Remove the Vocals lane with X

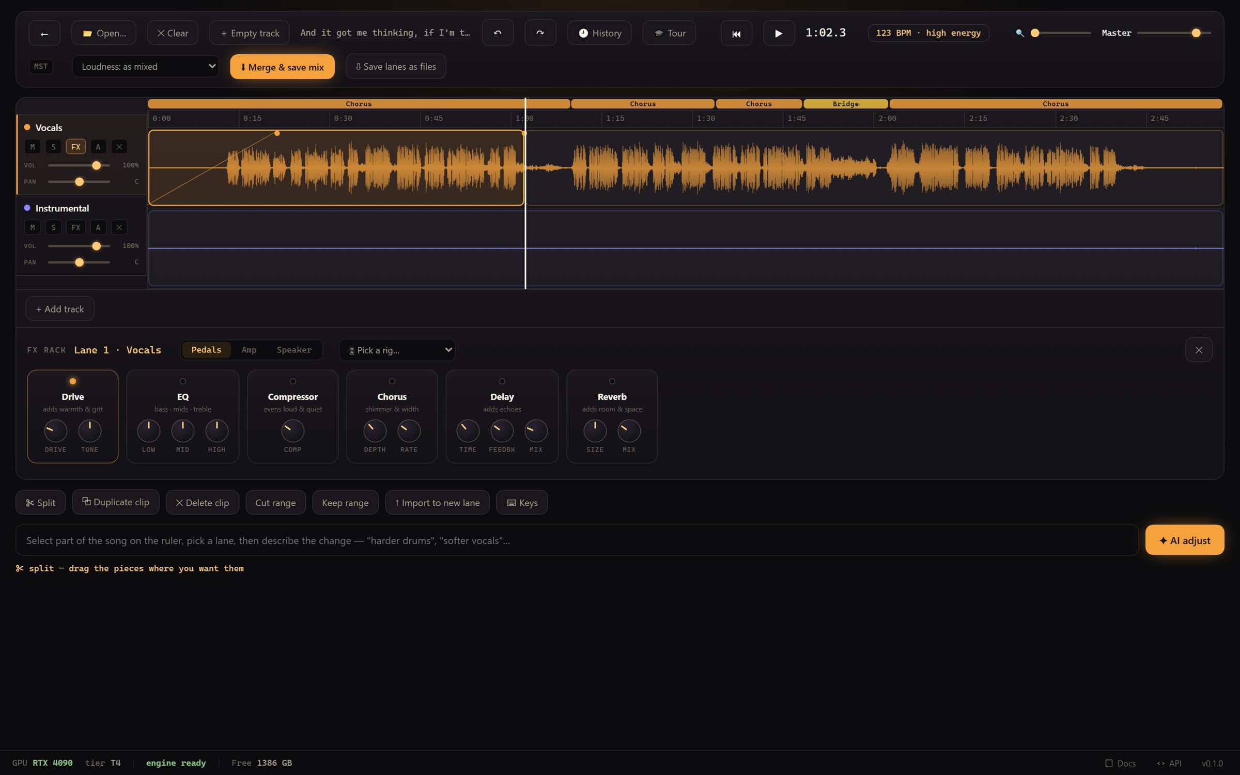(x=119, y=147)
